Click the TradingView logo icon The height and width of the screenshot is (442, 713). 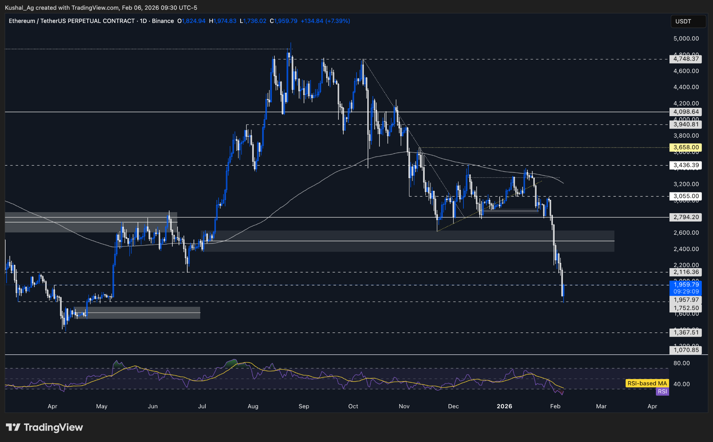click(x=13, y=427)
